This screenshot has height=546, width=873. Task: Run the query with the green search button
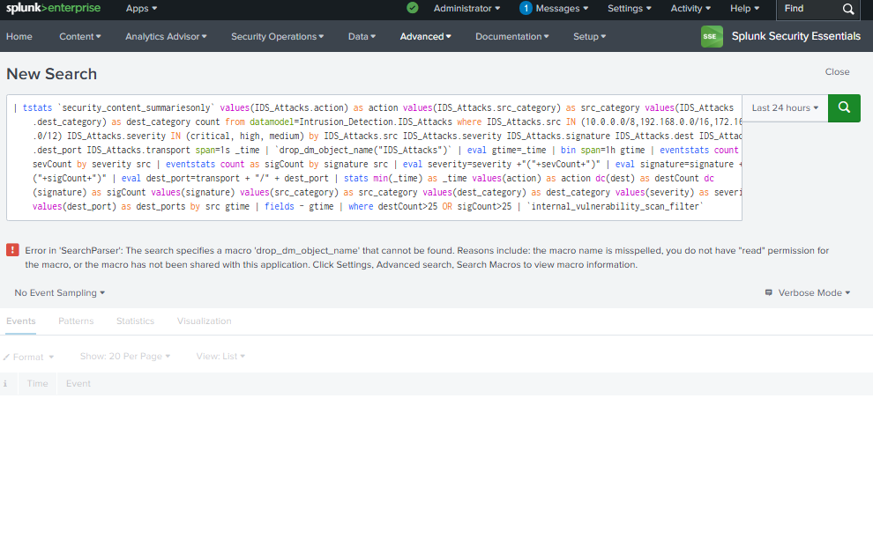[843, 107]
